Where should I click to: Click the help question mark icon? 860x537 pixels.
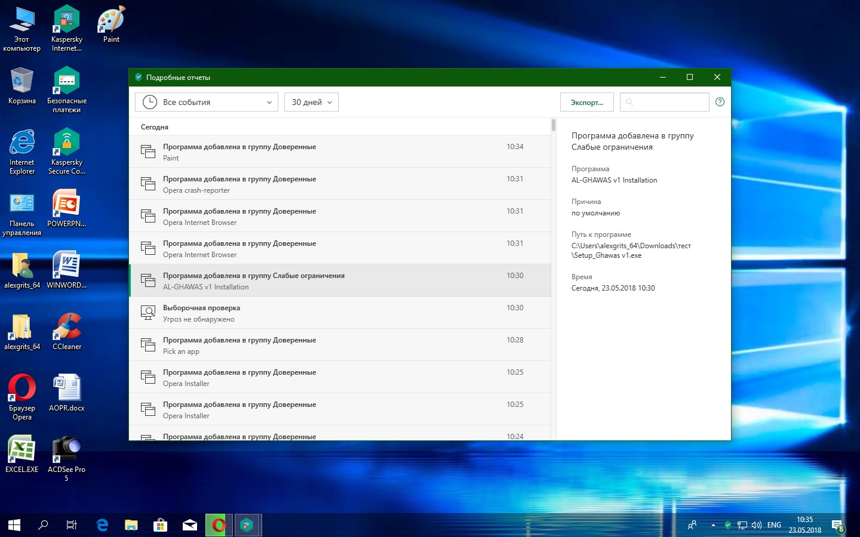720,102
